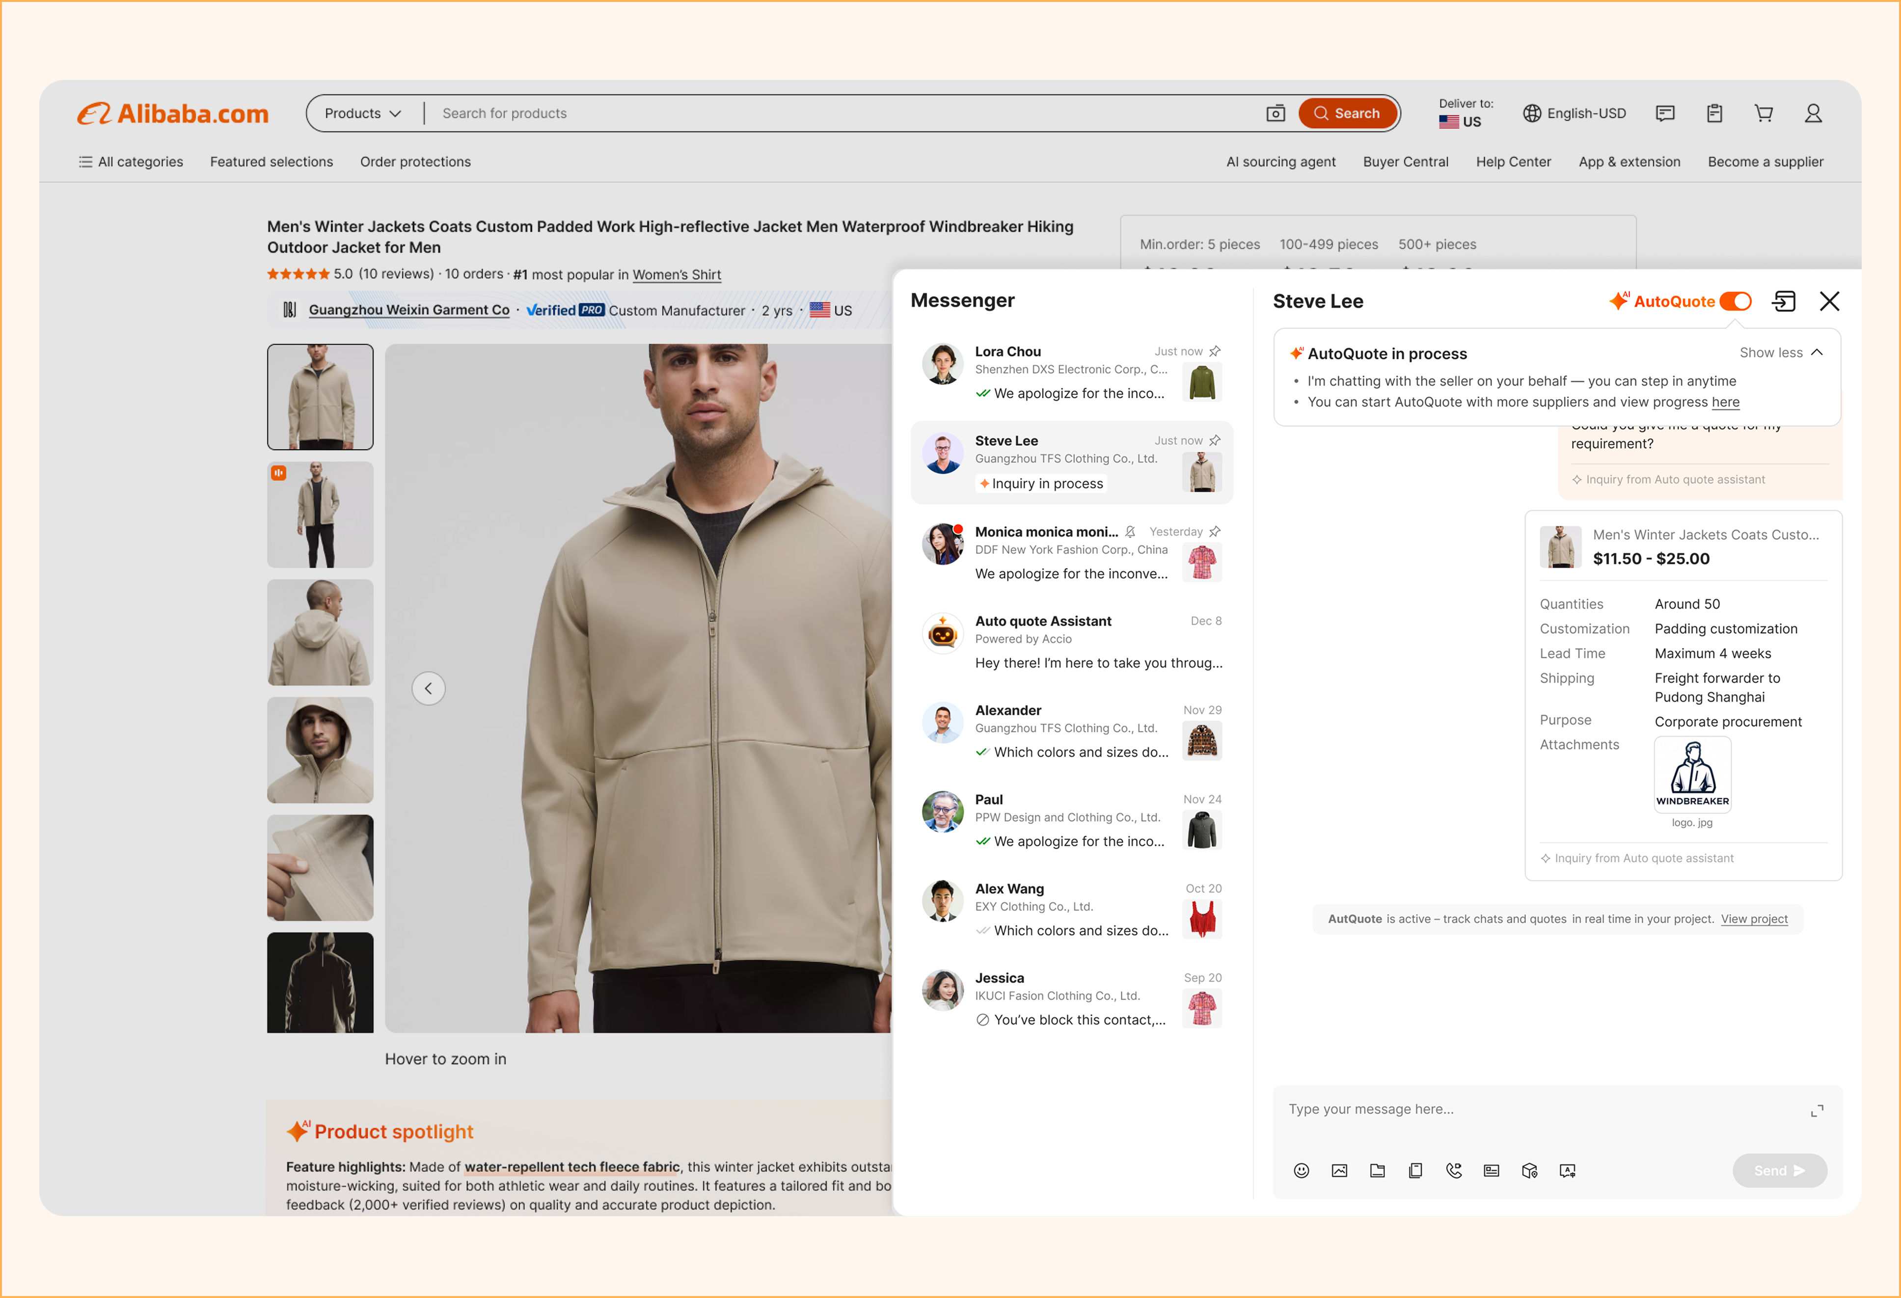The width and height of the screenshot is (1901, 1298).
Task: Click the insert image icon in chat toolbar
Action: pos(1339,1170)
